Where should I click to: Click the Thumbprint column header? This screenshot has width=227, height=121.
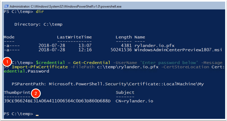coord(17,93)
